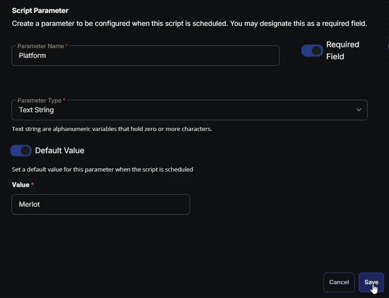
Task: Click the Parameter Name field label
Action: click(x=41, y=46)
